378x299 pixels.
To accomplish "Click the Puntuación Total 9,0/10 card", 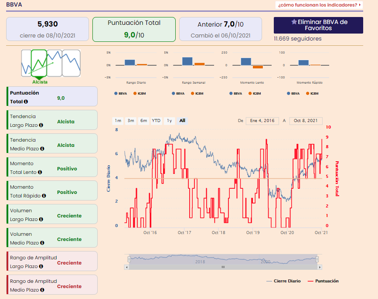I will pos(134,29).
